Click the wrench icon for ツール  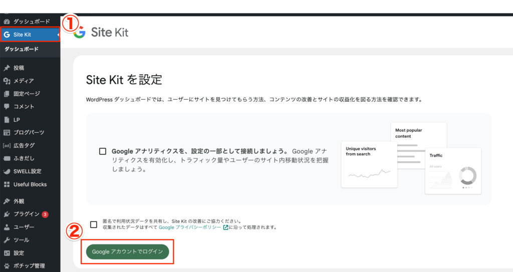pyautogui.click(x=7, y=240)
